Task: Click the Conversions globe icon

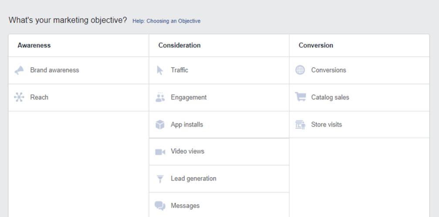Action: click(300, 70)
